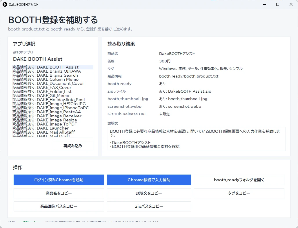Viewport: 298px width, 228px height.
Task: Click 商品画像パスをコピー button
Action: 59,206
